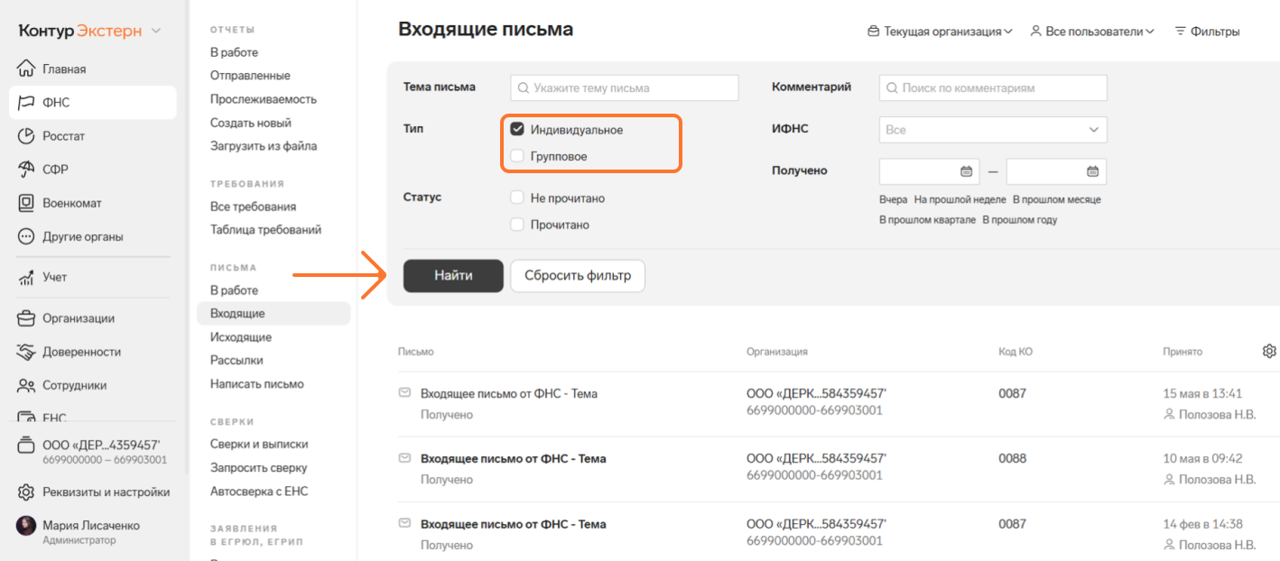Open Росстат via its pie chart icon
Screen dimensions: 1280x561
click(26, 136)
